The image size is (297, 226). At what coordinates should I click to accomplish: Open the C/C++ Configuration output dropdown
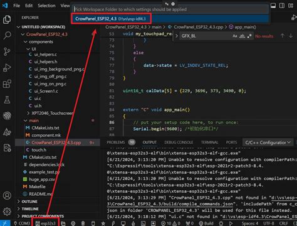coord(268,143)
